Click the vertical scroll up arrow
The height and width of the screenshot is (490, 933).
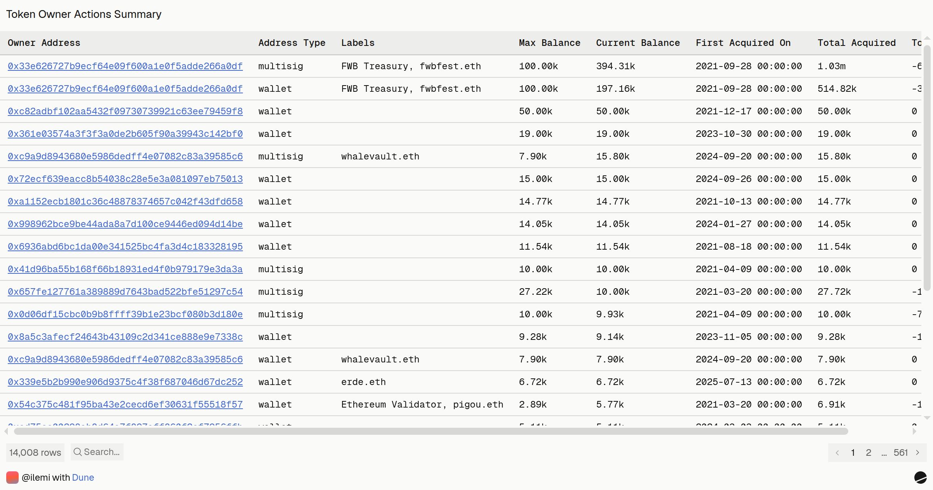point(927,38)
